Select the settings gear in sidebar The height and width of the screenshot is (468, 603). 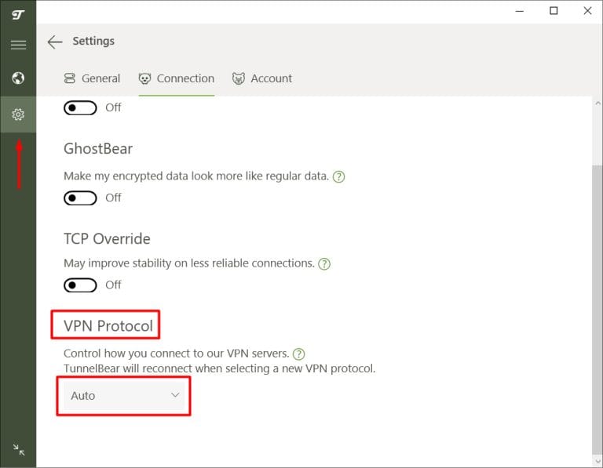pos(17,115)
